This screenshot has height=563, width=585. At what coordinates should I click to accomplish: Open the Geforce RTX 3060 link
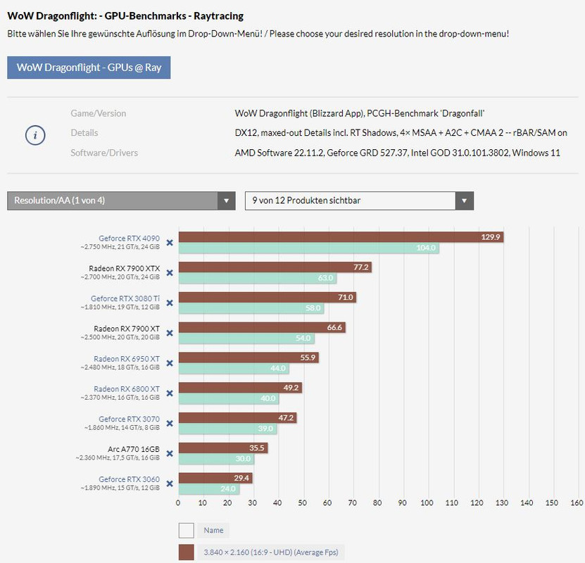point(129,479)
